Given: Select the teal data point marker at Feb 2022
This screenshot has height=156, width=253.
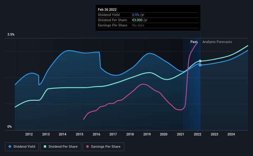Looking at the screenshot, I should point(200,61).
